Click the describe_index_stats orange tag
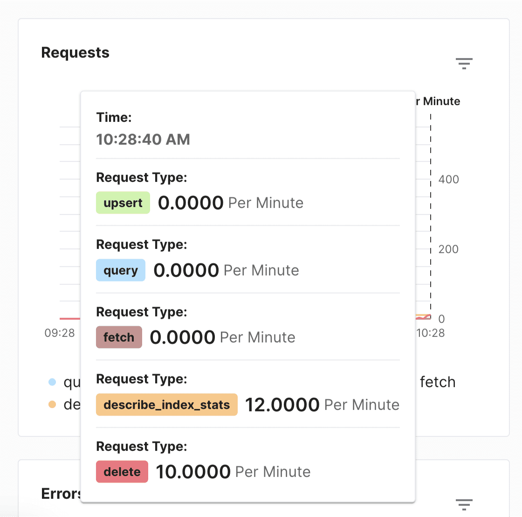The width and height of the screenshot is (522, 517). (x=167, y=405)
